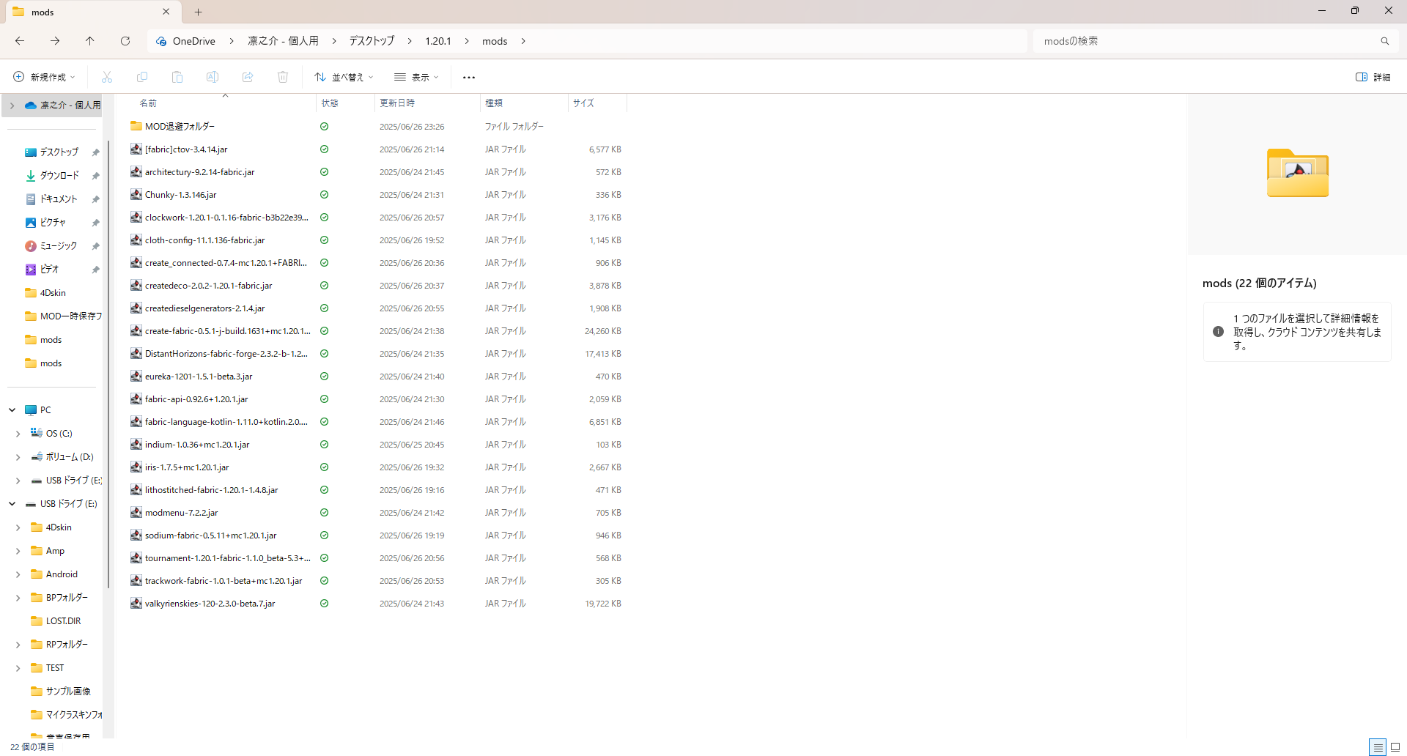Select the サンプル画像 folder in tree
1407x756 pixels.
tap(69, 692)
